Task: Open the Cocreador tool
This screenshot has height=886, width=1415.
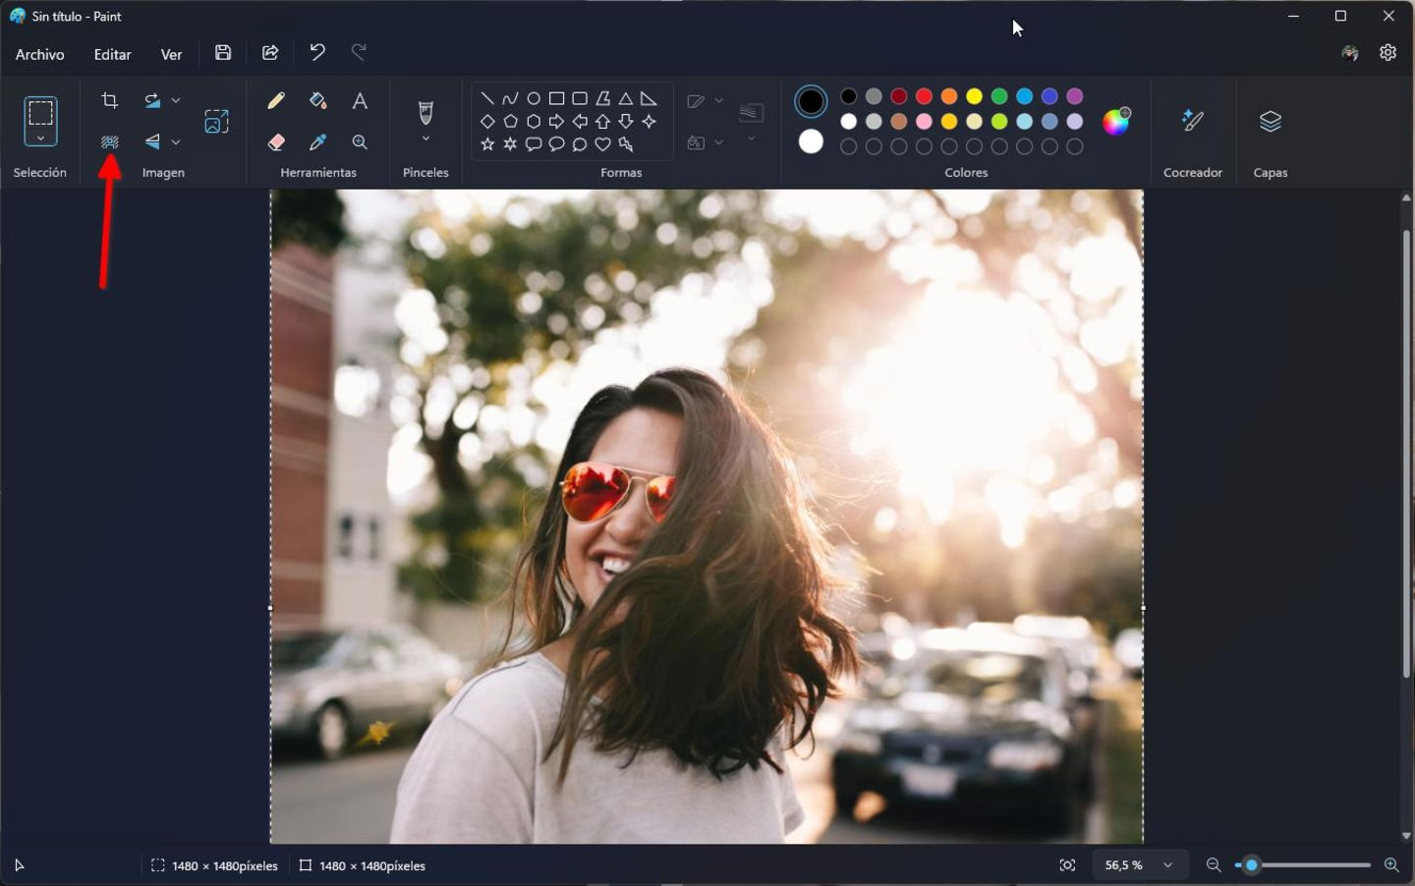Action: click(1193, 121)
